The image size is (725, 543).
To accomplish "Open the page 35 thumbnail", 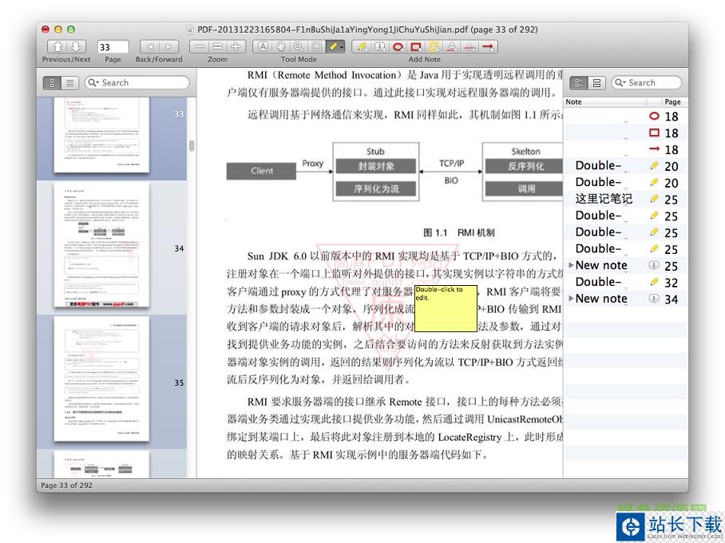I will pos(101,377).
